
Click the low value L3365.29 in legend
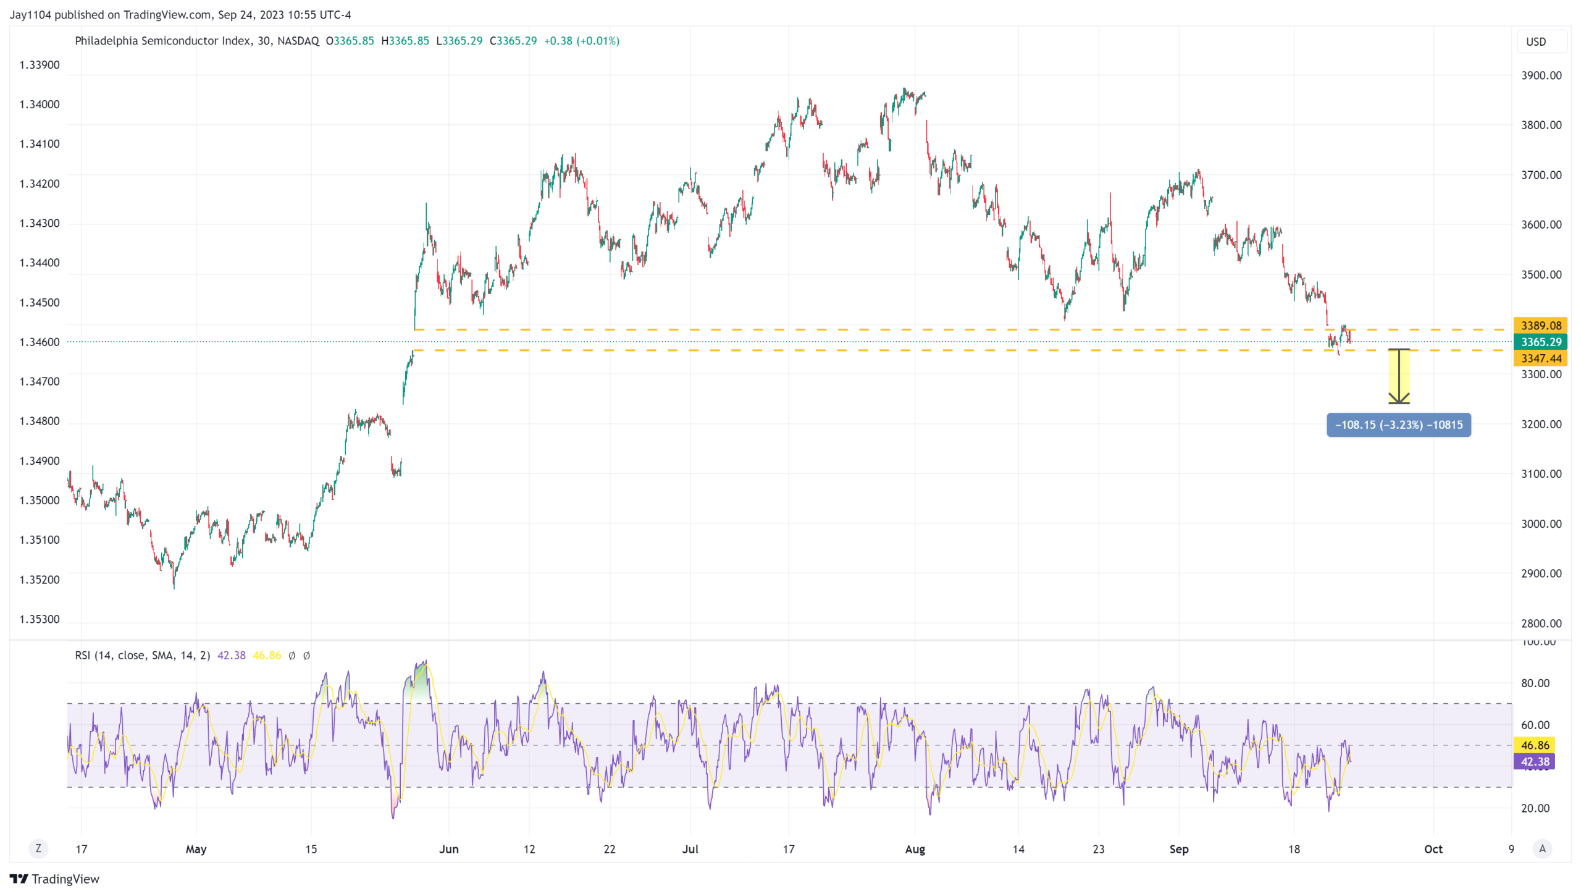(459, 41)
